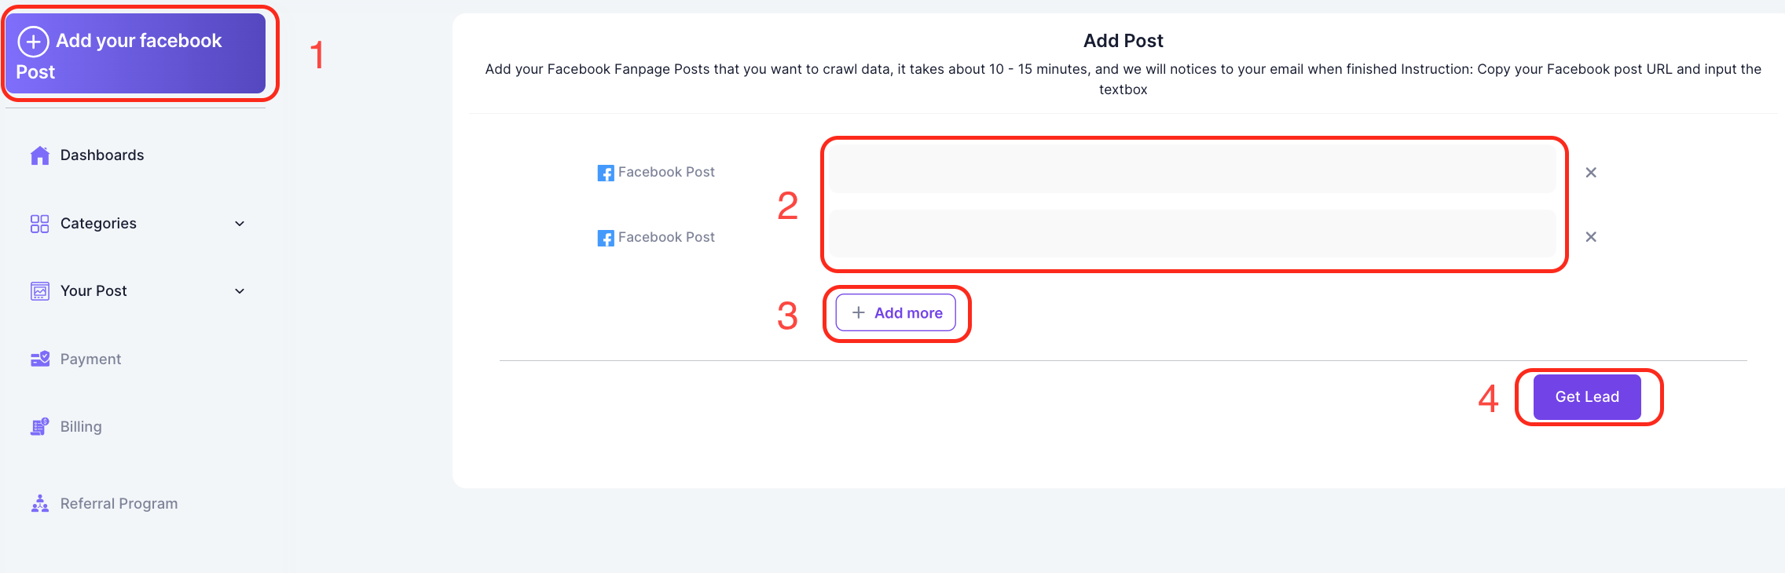Click the Referral Program hierarchy icon
1785x573 pixels.
(40, 503)
